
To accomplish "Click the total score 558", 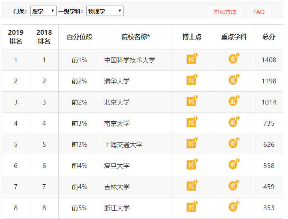I will click(x=269, y=166).
